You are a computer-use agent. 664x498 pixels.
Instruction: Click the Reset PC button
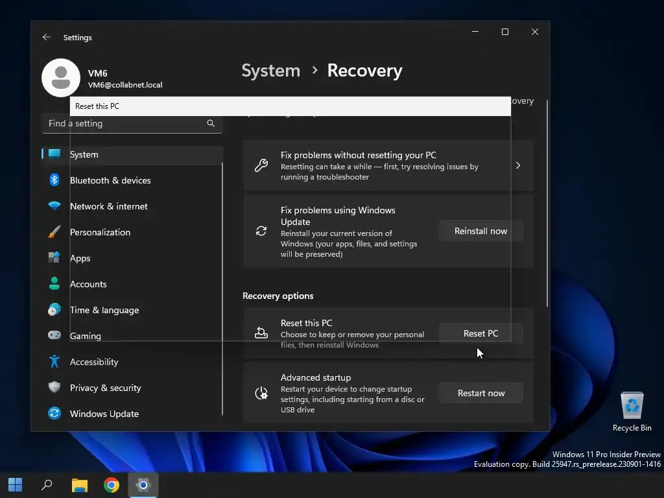pos(480,333)
